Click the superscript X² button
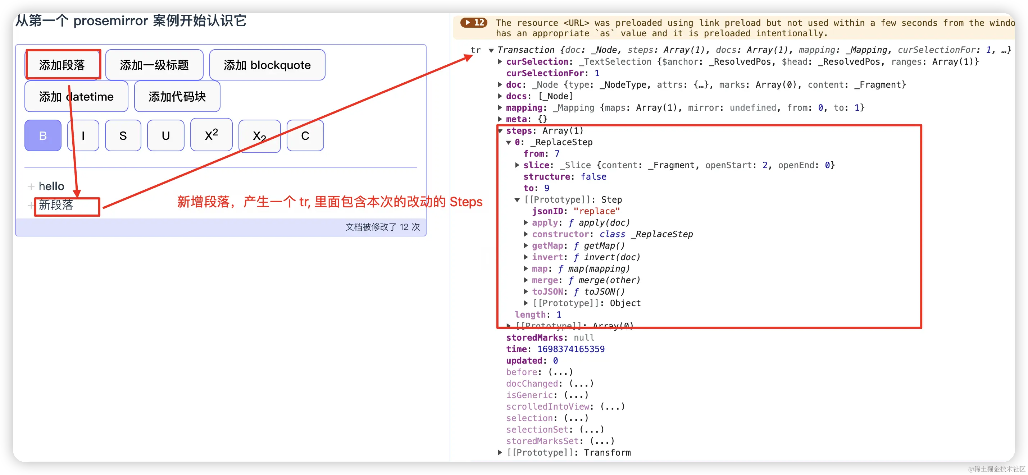The height and width of the screenshot is (475, 1028). 211,135
